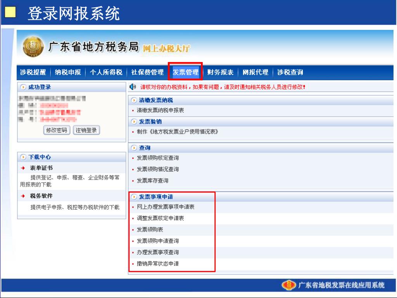Click arrow icon beside 查询 header
Image resolution: width=397 pixels, height=298 pixels.
click(134, 148)
